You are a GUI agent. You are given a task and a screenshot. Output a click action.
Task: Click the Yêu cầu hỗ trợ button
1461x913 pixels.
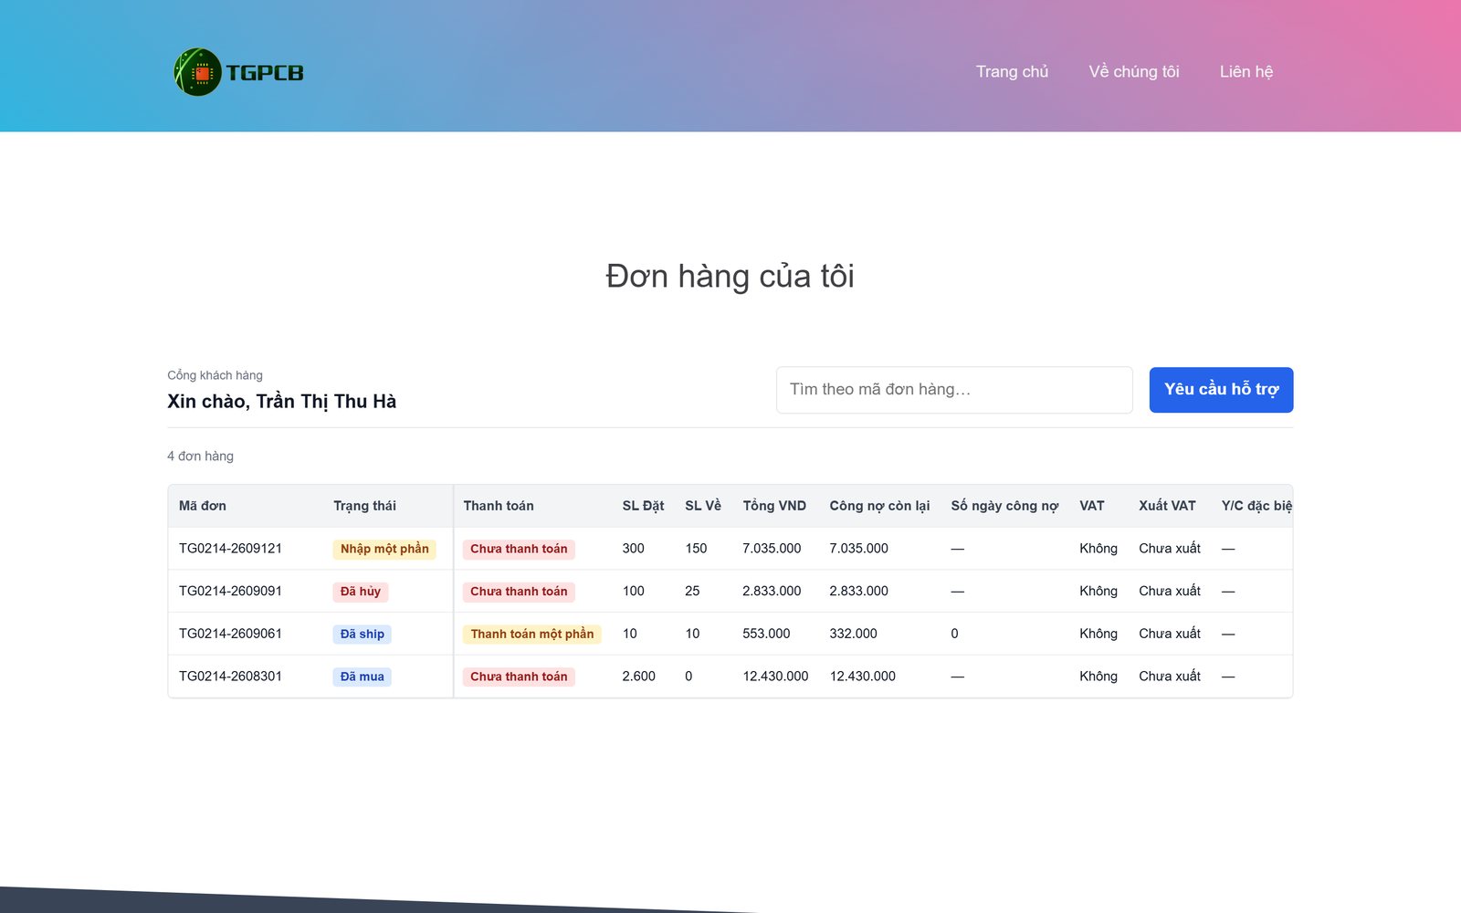(1221, 390)
